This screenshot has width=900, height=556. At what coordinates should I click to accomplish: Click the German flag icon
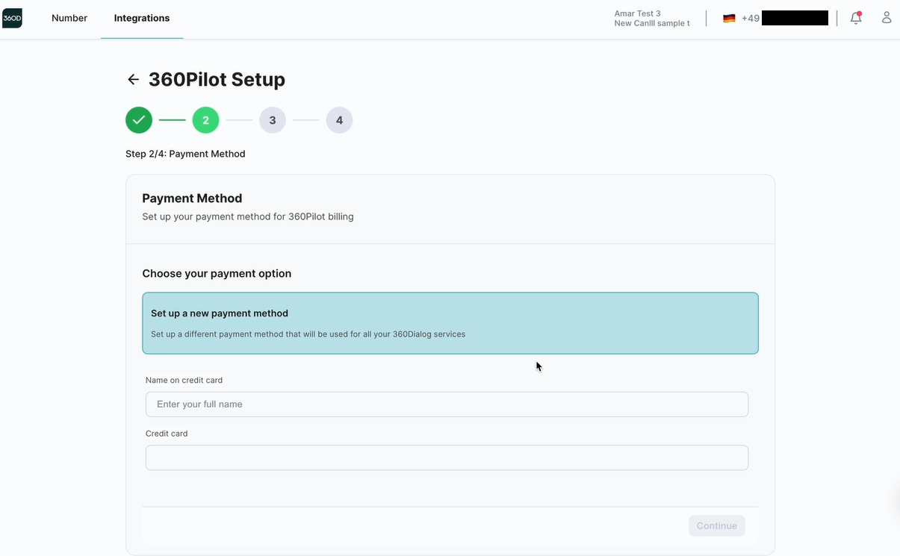tap(729, 19)
